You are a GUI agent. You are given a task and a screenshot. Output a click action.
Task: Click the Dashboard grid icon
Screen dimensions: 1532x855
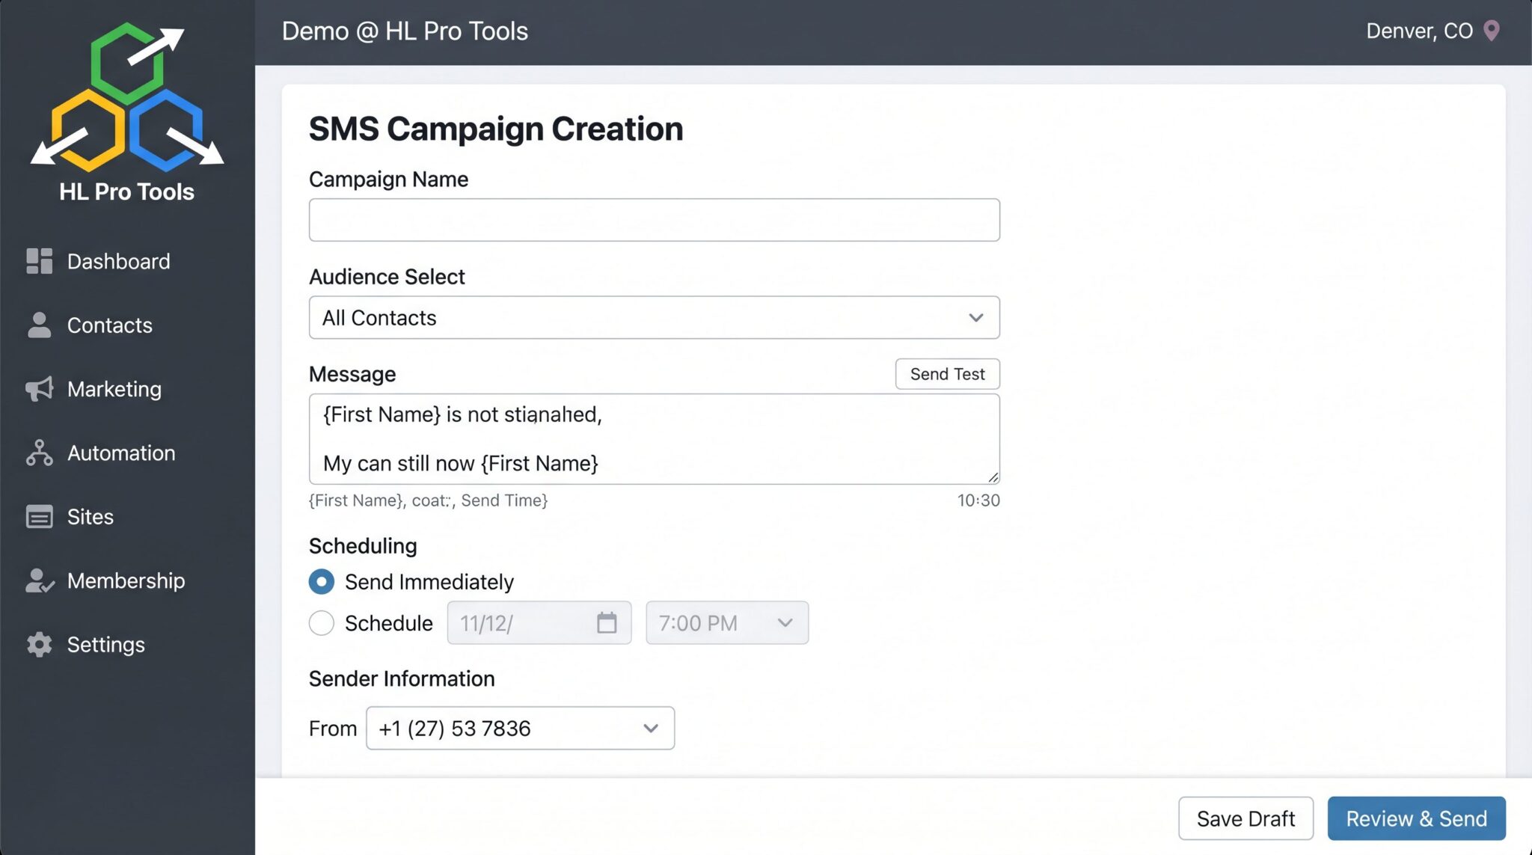(39, 261)
